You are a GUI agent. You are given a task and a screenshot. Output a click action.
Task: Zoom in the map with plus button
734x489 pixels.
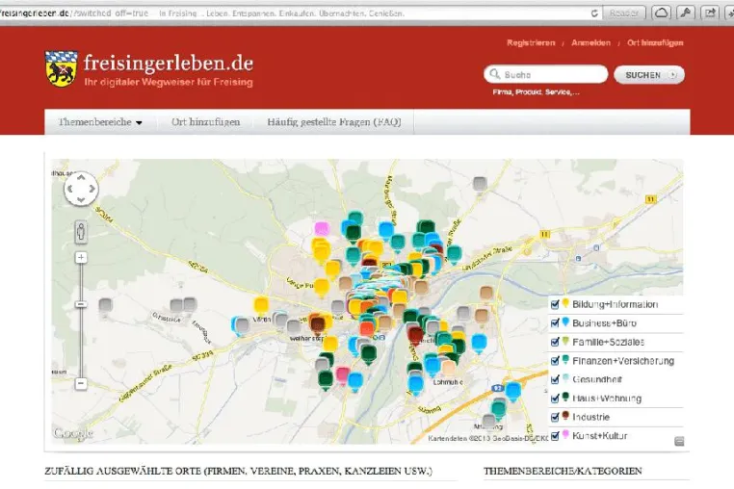[81, 257]
